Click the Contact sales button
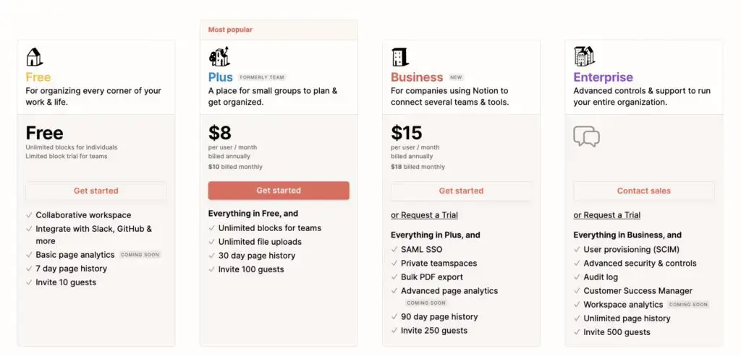Image resolution: width=741 pixels, height=356 pixels. 644,191
